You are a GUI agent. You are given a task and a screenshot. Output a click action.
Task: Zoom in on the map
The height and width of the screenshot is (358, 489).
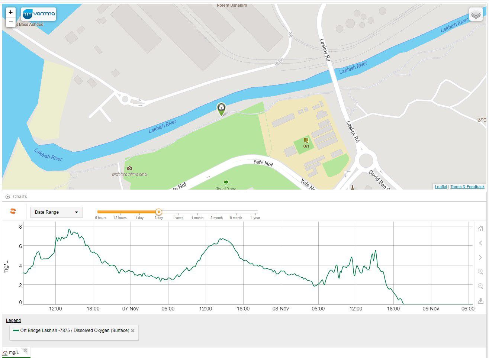10,12
